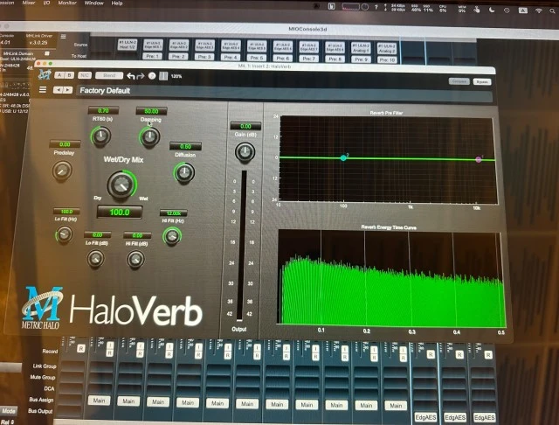Open the Main bus assign under second strip
559x425 pixels.
pyautogui.click(x=128, y=401)
